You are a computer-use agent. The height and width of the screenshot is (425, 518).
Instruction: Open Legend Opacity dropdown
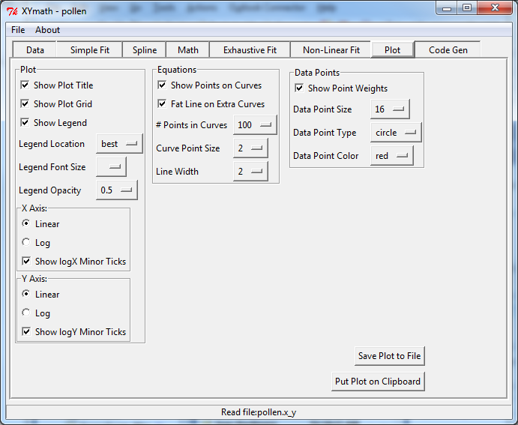pyautogui.click(x=116, y=190)
